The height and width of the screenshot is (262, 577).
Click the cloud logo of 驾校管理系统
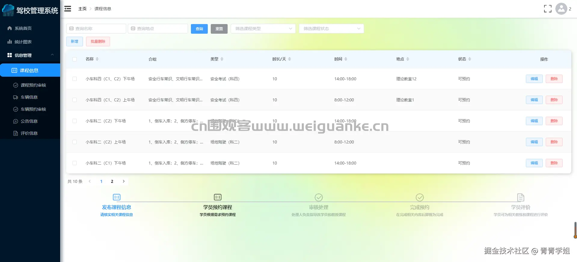point(8,10)
